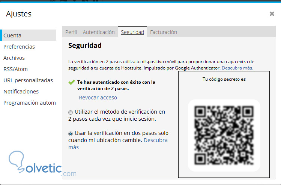Open Descubra más link about location change

156,140
